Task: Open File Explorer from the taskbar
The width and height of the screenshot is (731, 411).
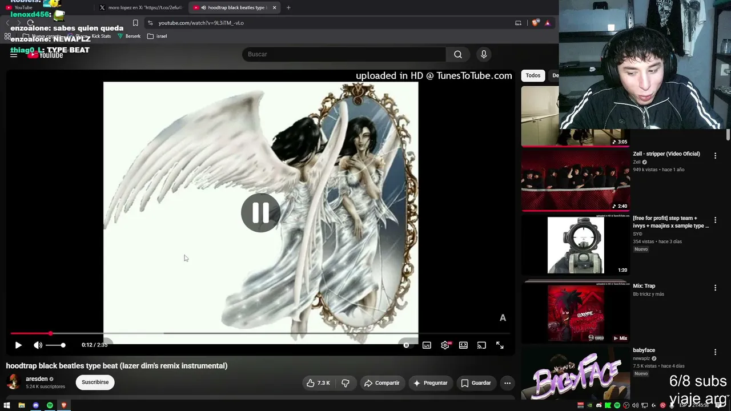Action: tap(22, 405)
